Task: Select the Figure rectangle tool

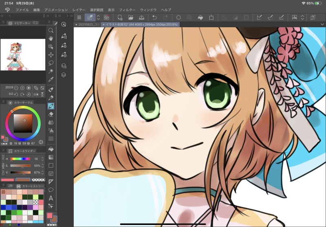Action: coord(51,166)
